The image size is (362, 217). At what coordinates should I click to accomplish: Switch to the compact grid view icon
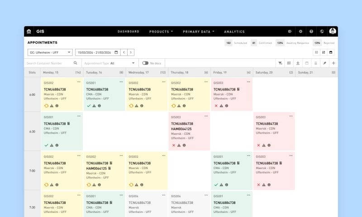pos(316,52)
